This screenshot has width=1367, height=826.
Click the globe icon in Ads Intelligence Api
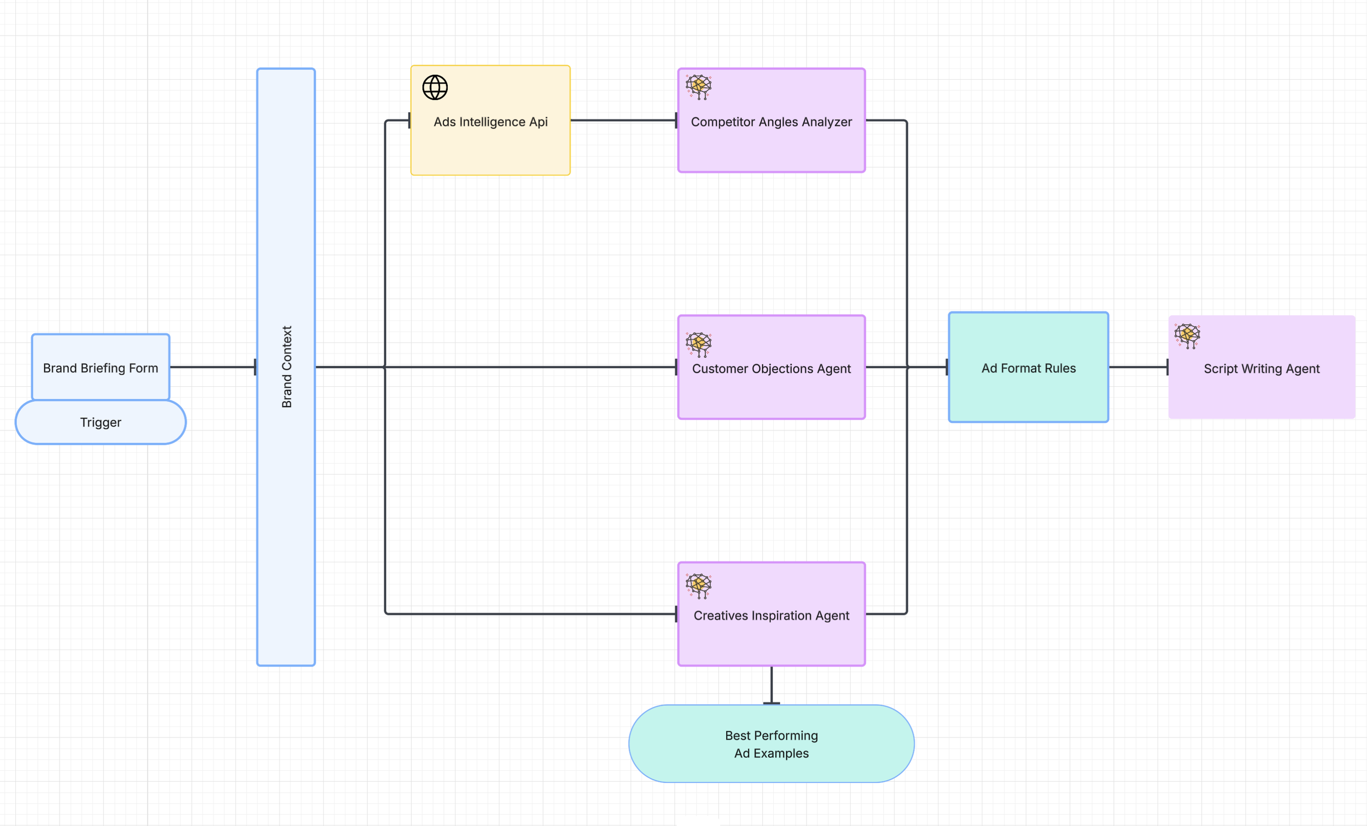434,87
